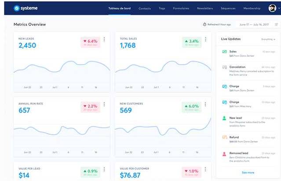The image size is (281, 181).
Task: Click the 2.2% decrease badge on Annual Run Rate
Action: coord(91,107)
